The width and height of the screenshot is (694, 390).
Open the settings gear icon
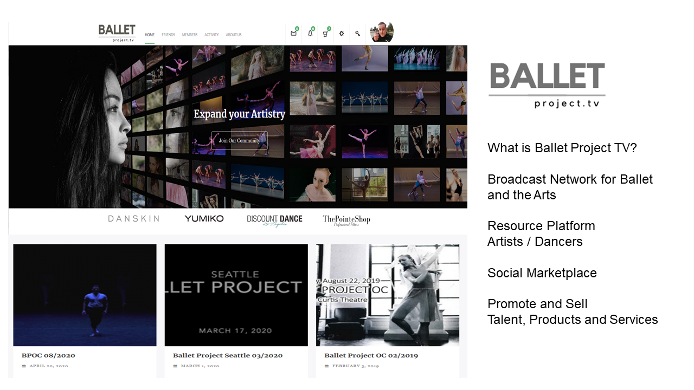click(x=342, y=34)
